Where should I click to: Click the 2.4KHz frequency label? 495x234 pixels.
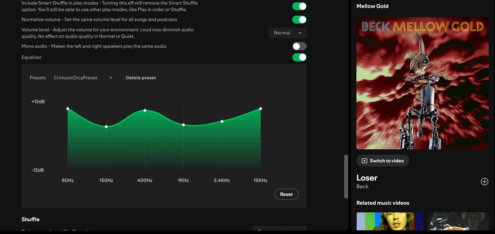coord(222,180)
